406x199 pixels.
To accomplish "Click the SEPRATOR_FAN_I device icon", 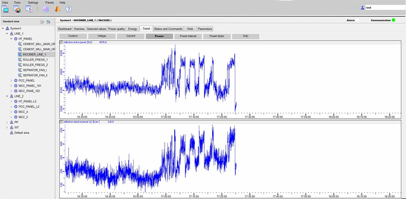I will coord(20,70).
